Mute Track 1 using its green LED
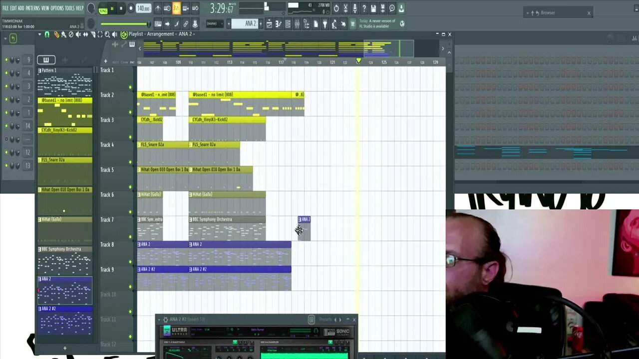The width and height of the screenshot is (639, 359). tap(130, 87)
